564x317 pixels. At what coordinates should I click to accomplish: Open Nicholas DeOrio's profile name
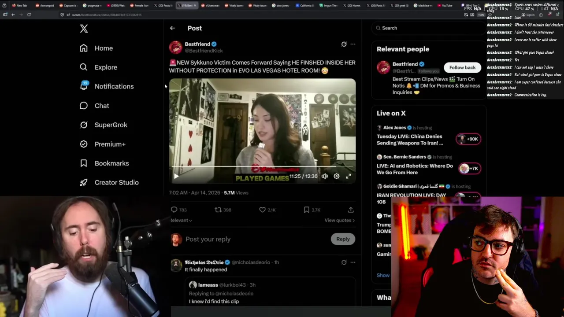204,262
